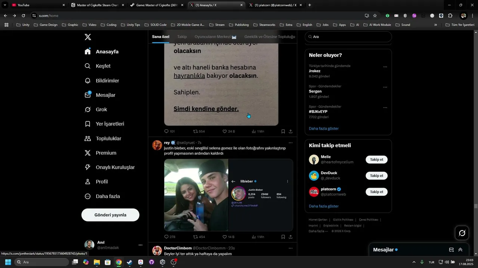Bookmark this page star icon

[x=375, y=16]
